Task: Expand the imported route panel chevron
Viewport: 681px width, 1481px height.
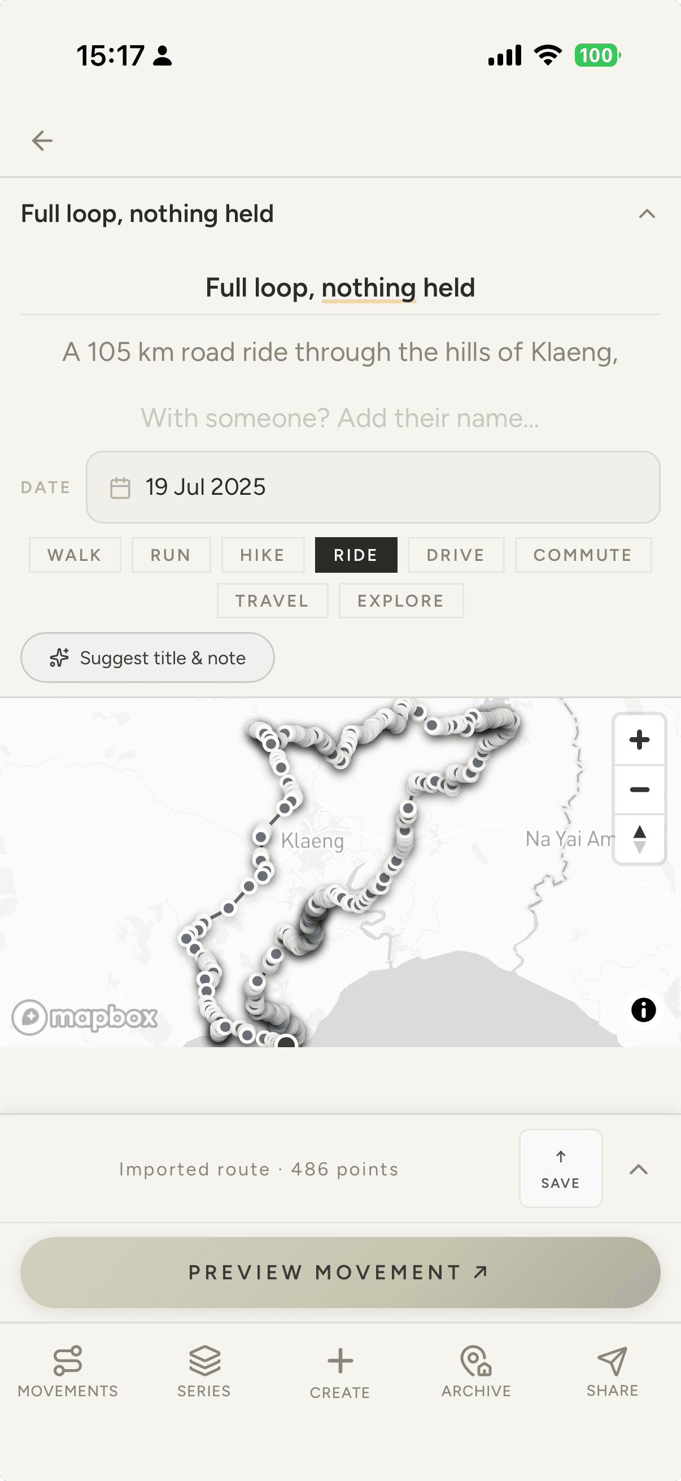Action: point(639,1169)
